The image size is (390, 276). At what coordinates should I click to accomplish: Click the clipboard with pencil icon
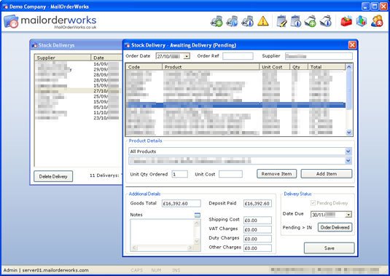(x=281, y=21)
